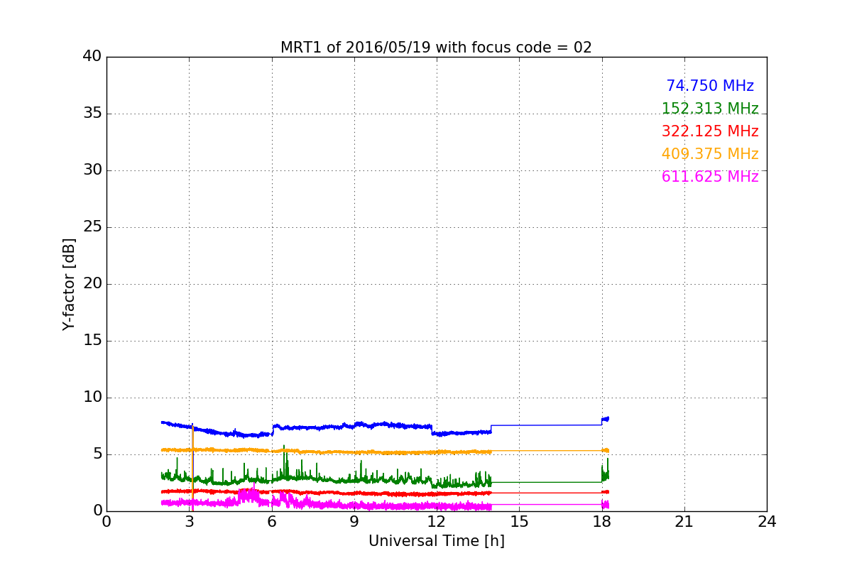Image resolution: width=852 pixels, height=568 pixels.
Task: Click the x-axis tick label '6'
Action: [271, 521]
